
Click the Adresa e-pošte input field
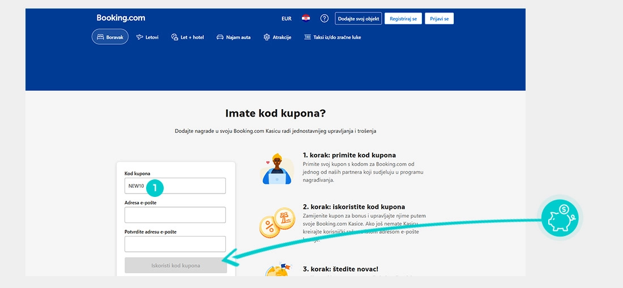175,215
